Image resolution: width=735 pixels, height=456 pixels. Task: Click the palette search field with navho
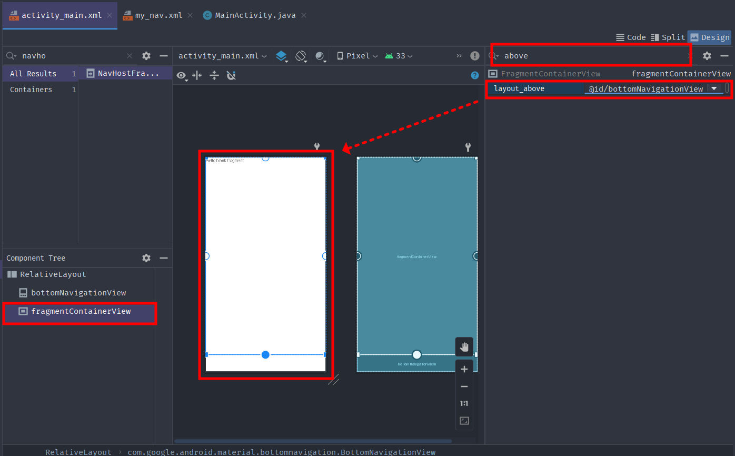tap(68, 56)
